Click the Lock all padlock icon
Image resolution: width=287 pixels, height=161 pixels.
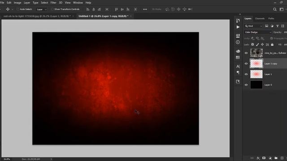tap(272, 44)
